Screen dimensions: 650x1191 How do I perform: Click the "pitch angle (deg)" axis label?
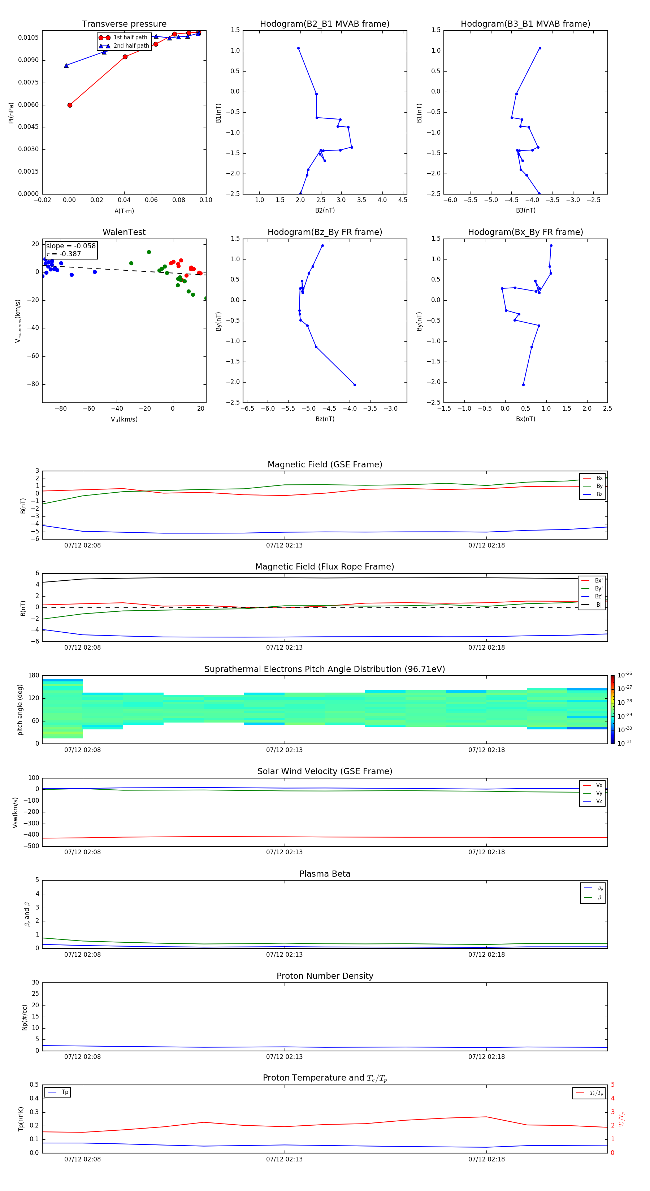pos(20,710)
